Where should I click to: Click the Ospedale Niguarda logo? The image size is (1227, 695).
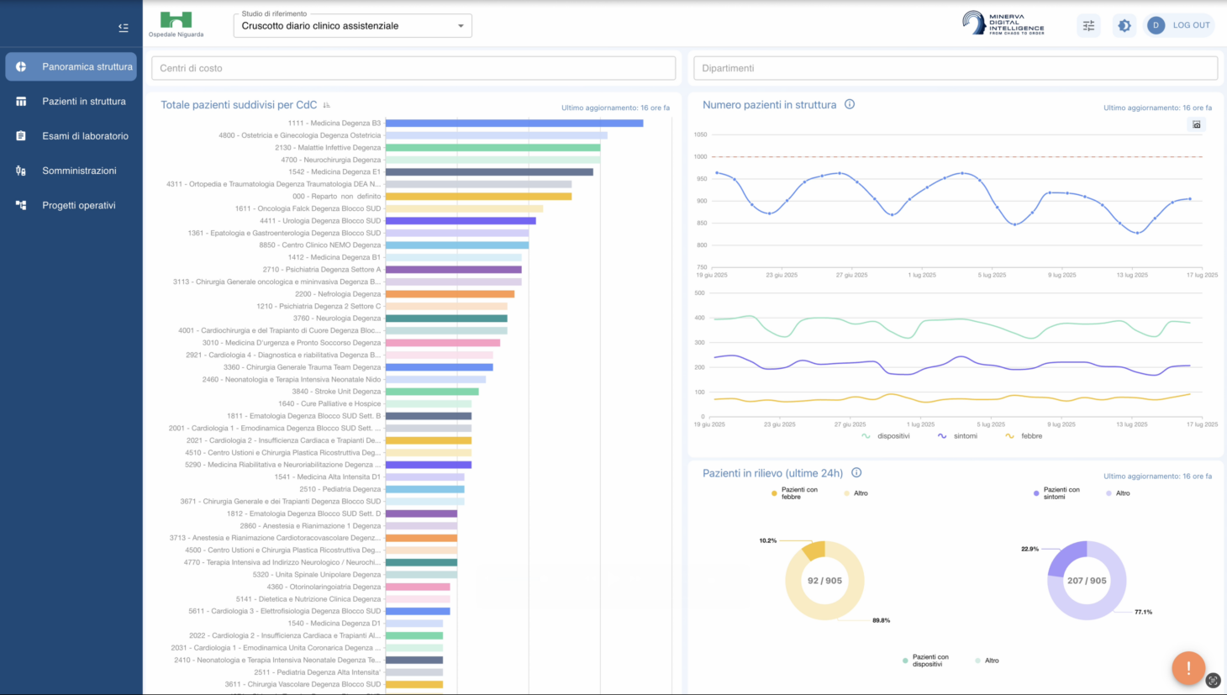(176, 23)
